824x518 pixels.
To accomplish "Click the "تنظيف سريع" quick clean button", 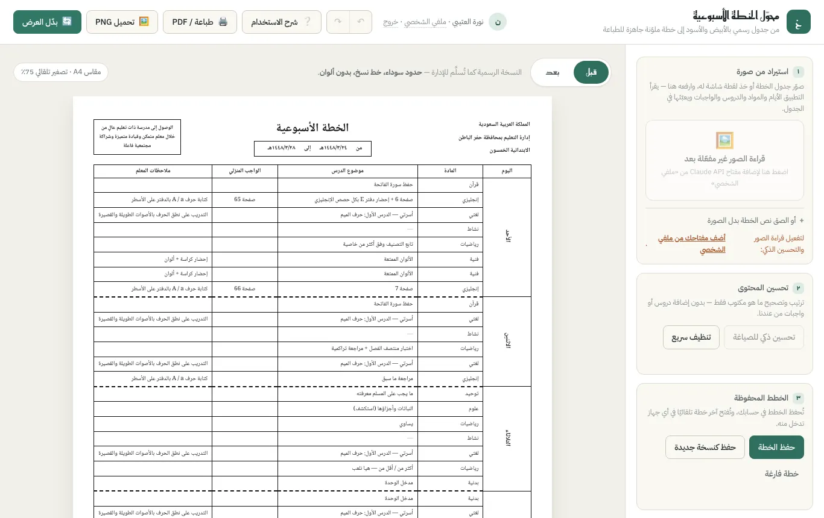I will 691,337.
